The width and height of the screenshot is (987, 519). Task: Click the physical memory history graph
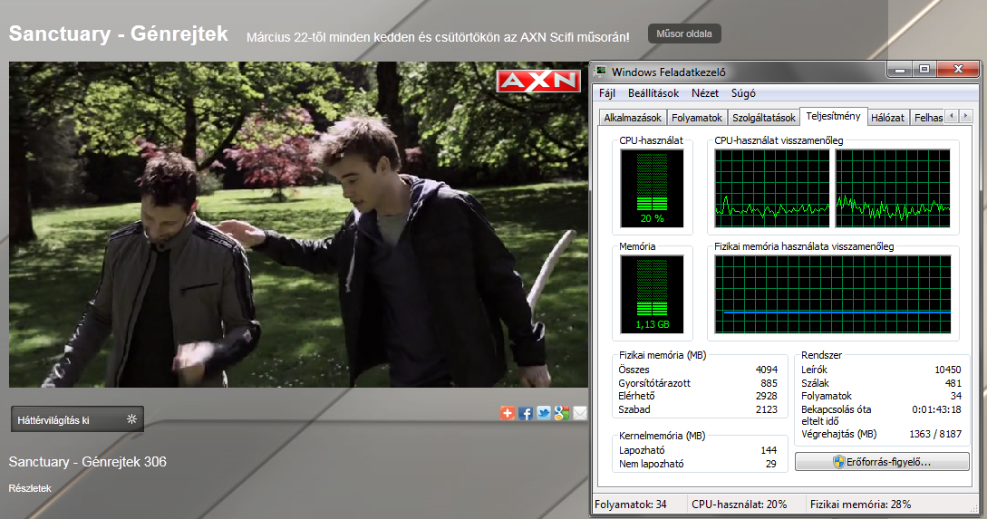pyautogui.click(x=833, y=293)
